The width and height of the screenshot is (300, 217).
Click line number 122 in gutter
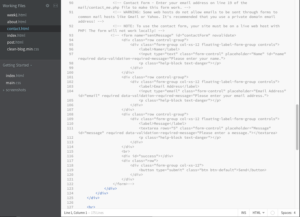70,184
